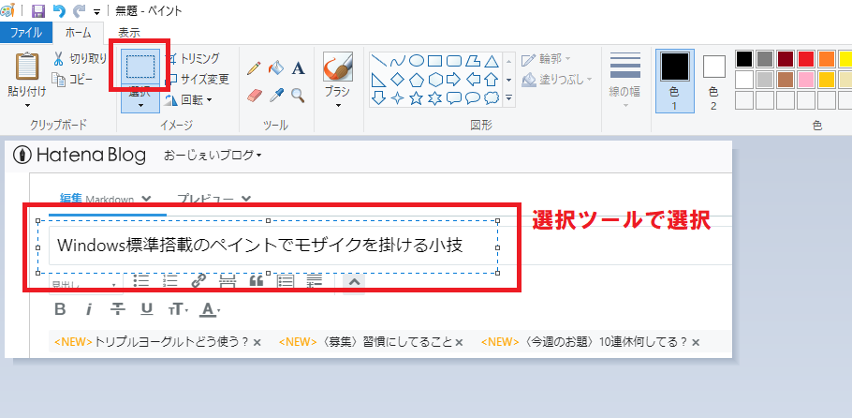Image resolution: width=852 pixels, height=418 pixels.
Task: Choose the Right triangle shape
Action: coord(379,80)
